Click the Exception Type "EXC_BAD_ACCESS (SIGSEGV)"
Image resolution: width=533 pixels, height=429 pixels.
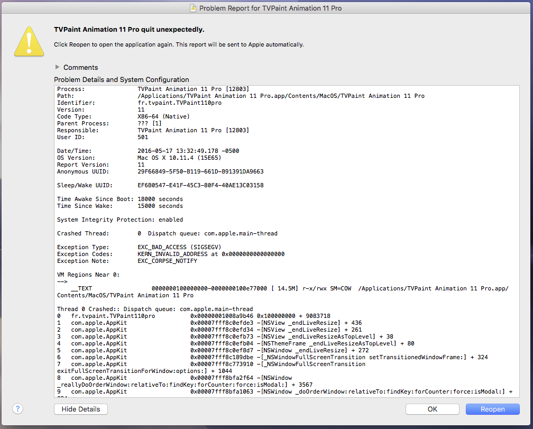179,247
